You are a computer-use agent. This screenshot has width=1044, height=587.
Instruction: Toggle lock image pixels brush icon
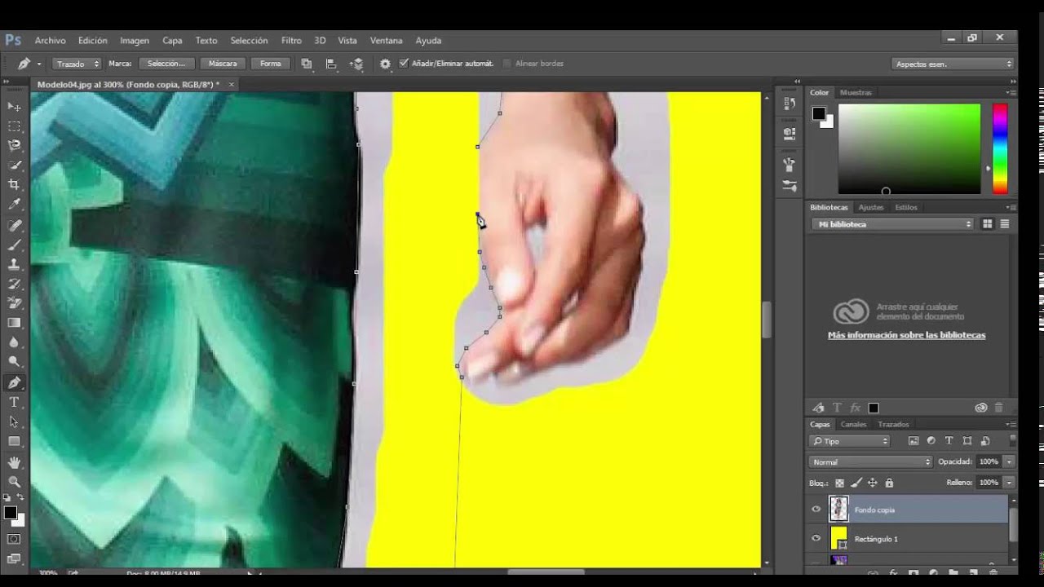[856, 483]
